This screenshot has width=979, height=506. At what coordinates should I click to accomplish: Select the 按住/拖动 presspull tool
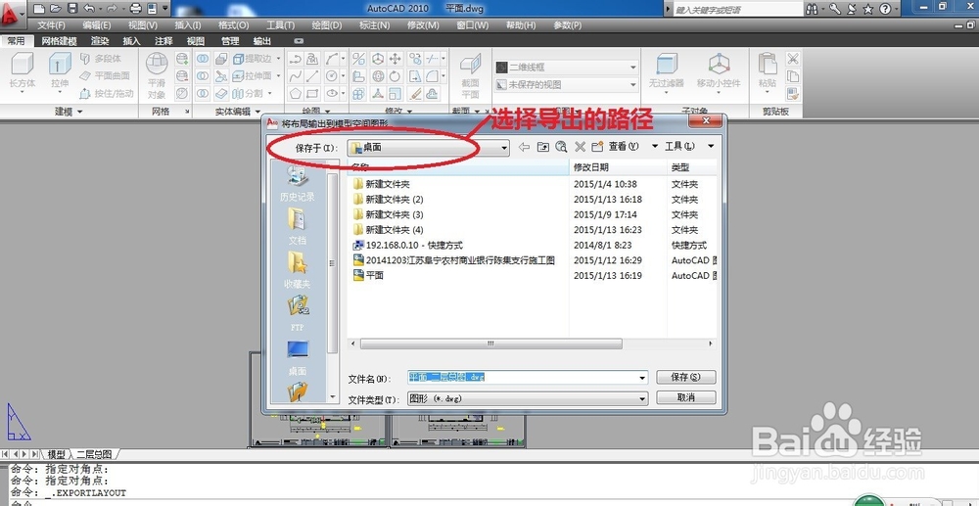click(107, 94)
